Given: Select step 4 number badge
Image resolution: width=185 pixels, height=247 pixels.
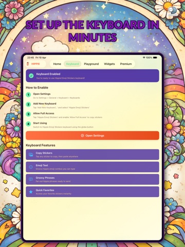Looking at the screenshot, I should 28,124.
